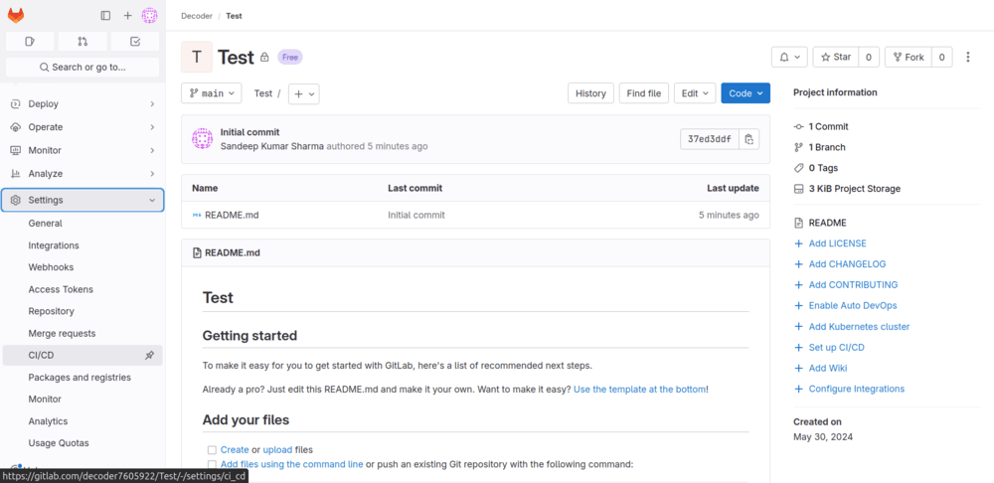Screen dimensions: 994x483
Task: Open the main branch selector dropdown
Action: pos(212,93)
